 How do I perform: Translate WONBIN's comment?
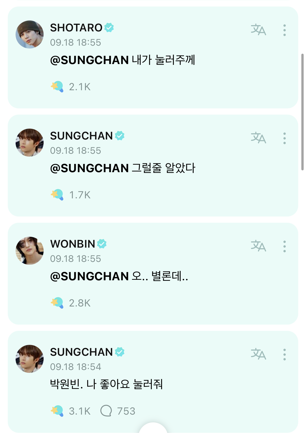point(258,246)
